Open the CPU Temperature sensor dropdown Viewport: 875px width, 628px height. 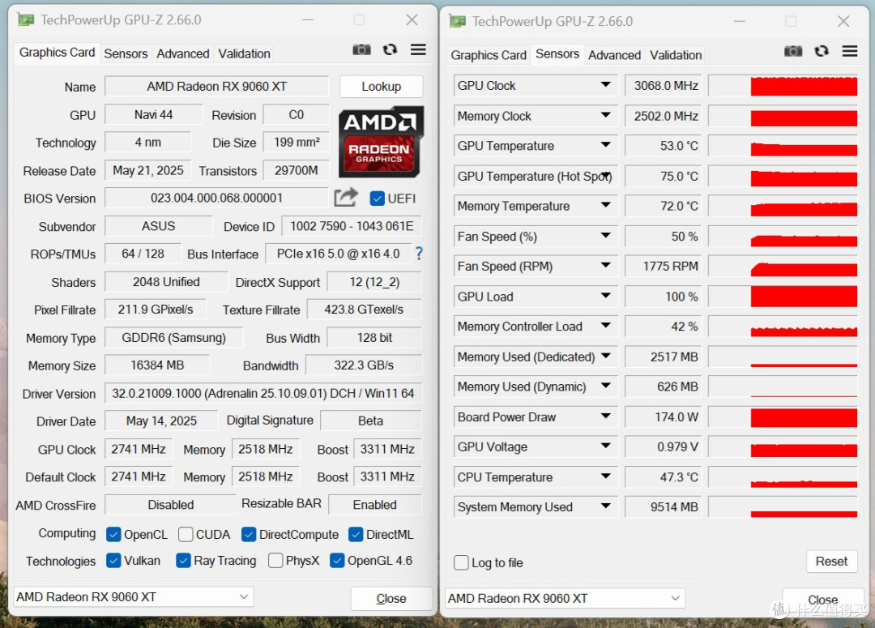tap(605, 476)
